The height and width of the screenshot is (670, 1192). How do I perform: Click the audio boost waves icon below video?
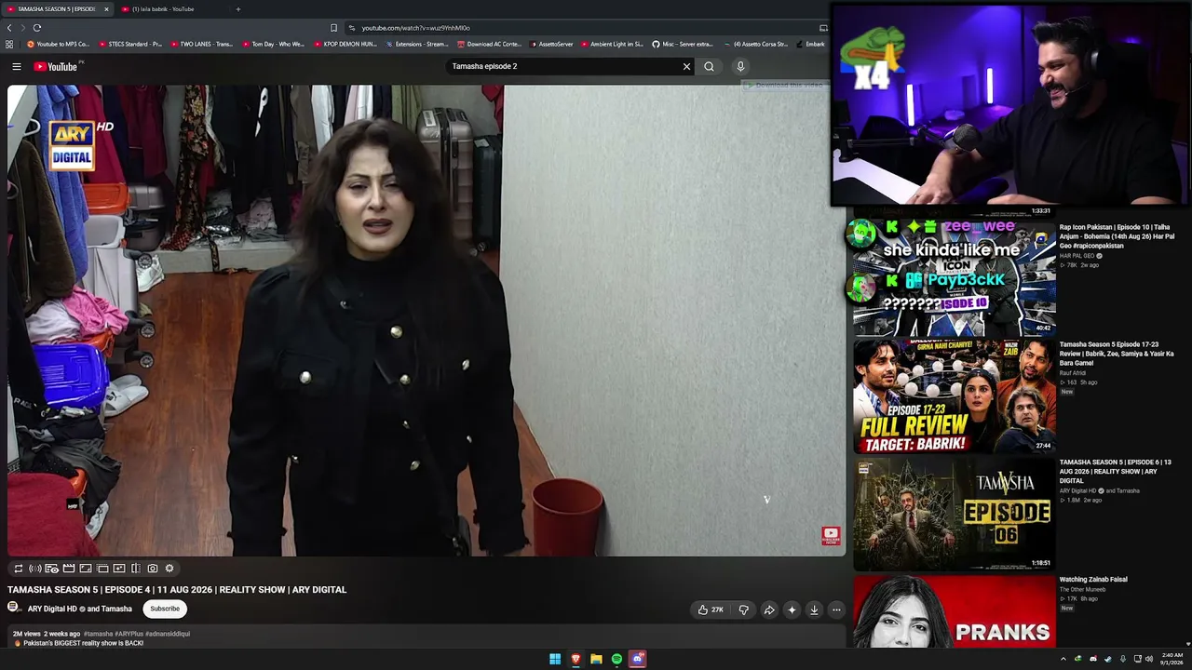pyautogui.click(x=35, y=569)
